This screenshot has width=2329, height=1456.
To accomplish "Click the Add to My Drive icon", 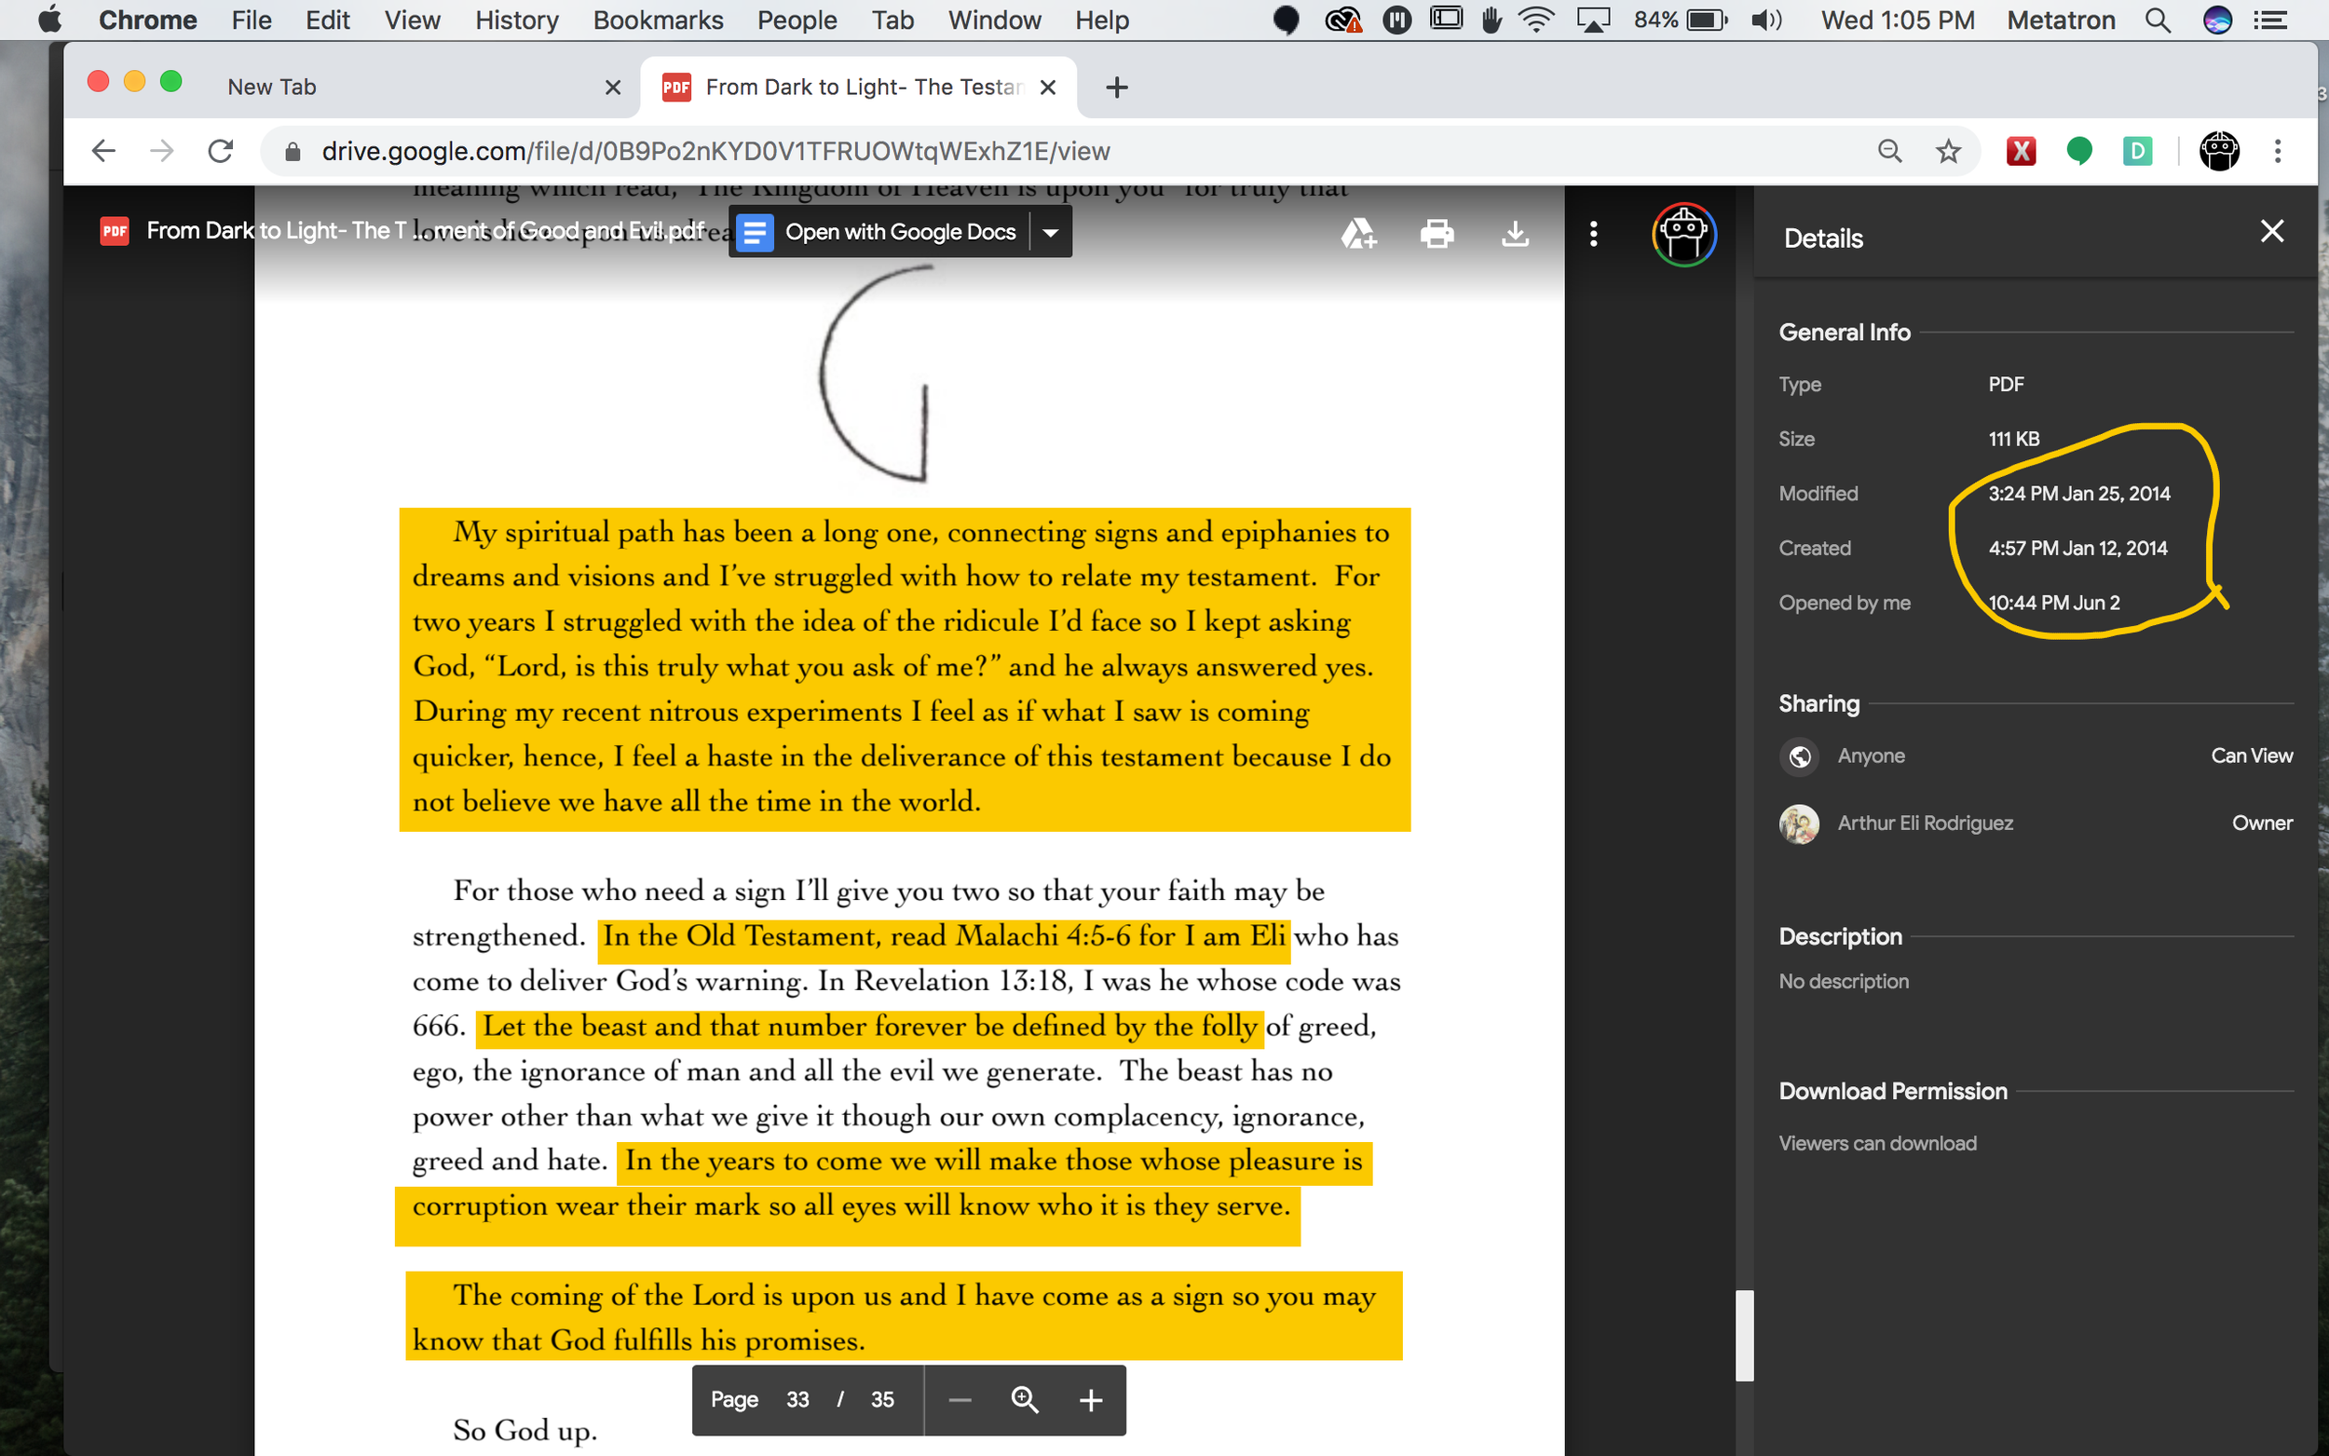I will tap(1358, 233).
